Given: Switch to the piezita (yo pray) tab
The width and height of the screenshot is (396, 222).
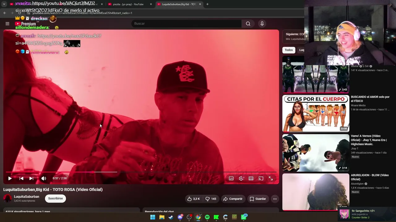Looking at the screenshot, I should point(128,4).
